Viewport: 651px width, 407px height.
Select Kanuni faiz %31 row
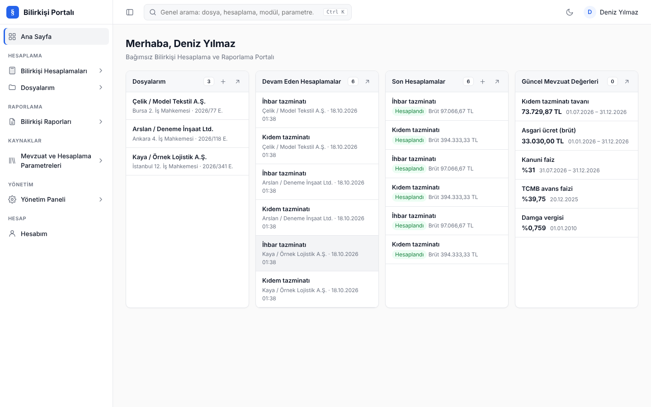(x=576, y=165)
